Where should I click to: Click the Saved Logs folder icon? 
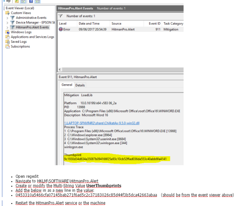click(7, 41)
